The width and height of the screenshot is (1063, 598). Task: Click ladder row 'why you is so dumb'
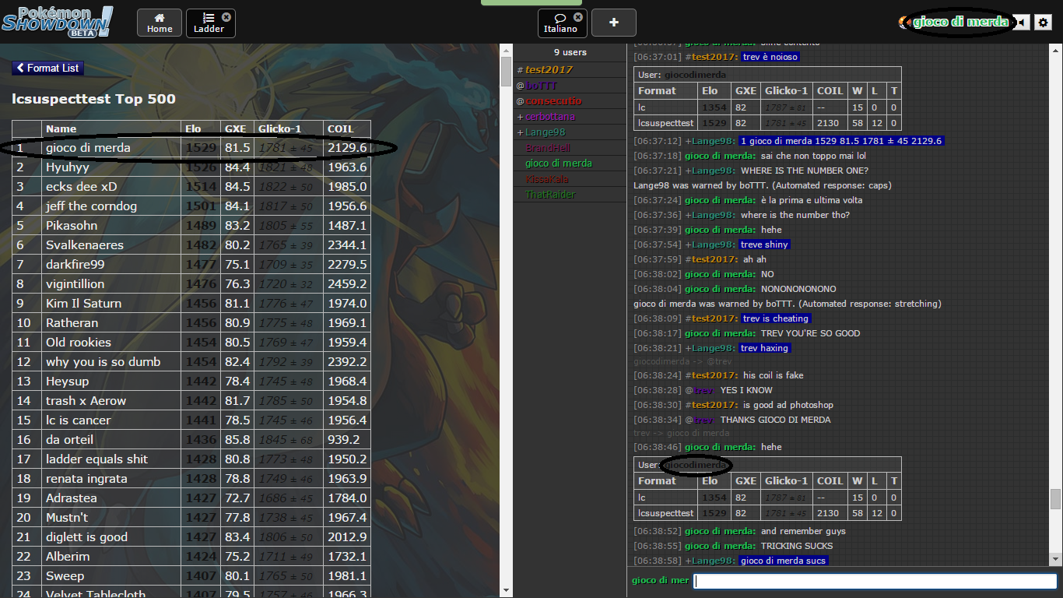tap(191, 362)
